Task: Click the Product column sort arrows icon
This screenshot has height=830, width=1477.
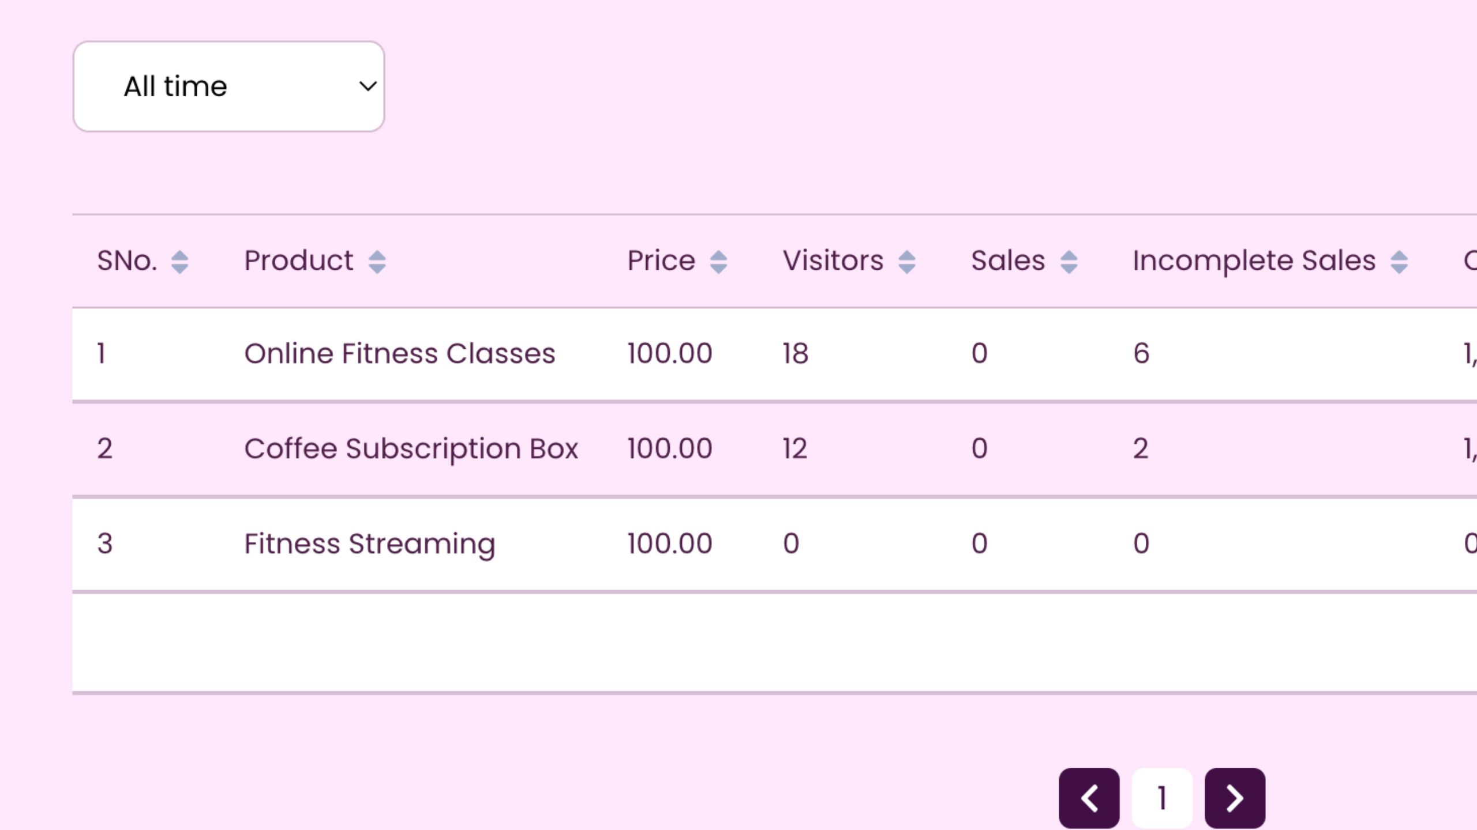Action: tap(377, 262)
